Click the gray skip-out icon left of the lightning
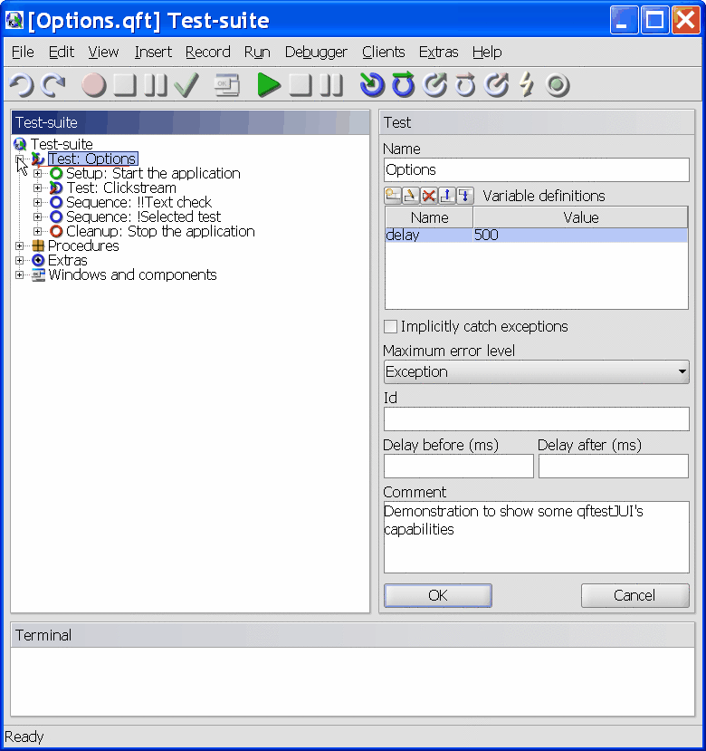 (x=496, y=85)
